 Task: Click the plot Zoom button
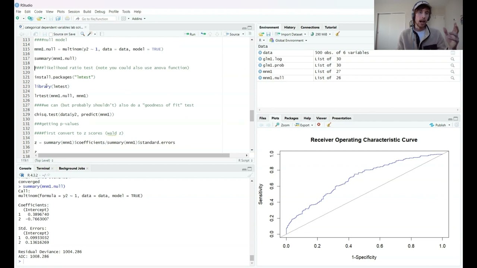pyautogui.click(x=282, y=125)
